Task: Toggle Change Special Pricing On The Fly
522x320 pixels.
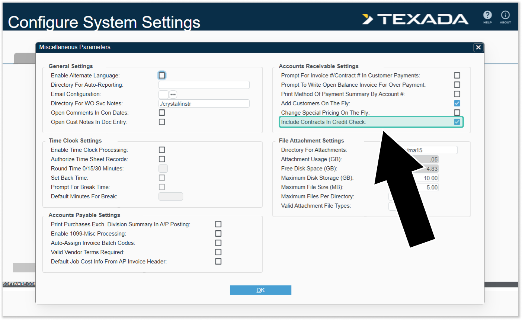Action: [x=457, y=112]
